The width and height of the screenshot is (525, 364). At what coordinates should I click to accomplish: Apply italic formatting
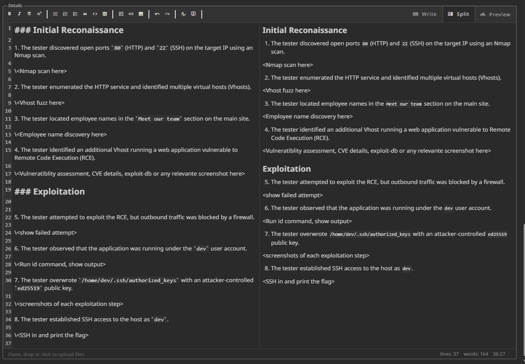point(19,14)
